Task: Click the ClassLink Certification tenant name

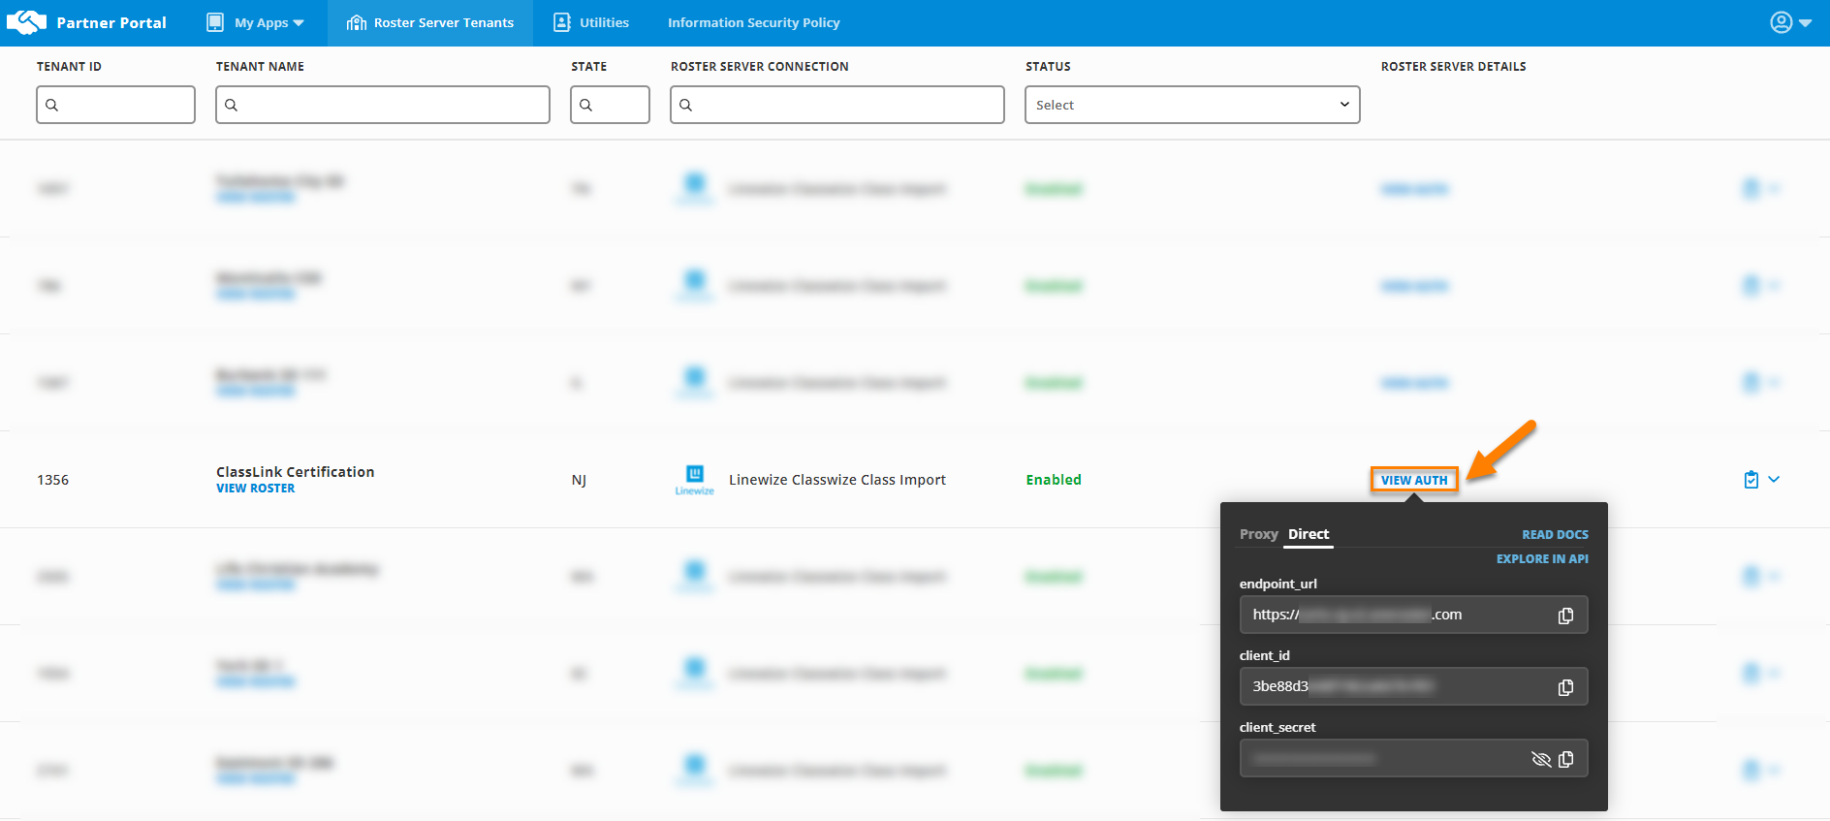Action: (x=295, y=472)
